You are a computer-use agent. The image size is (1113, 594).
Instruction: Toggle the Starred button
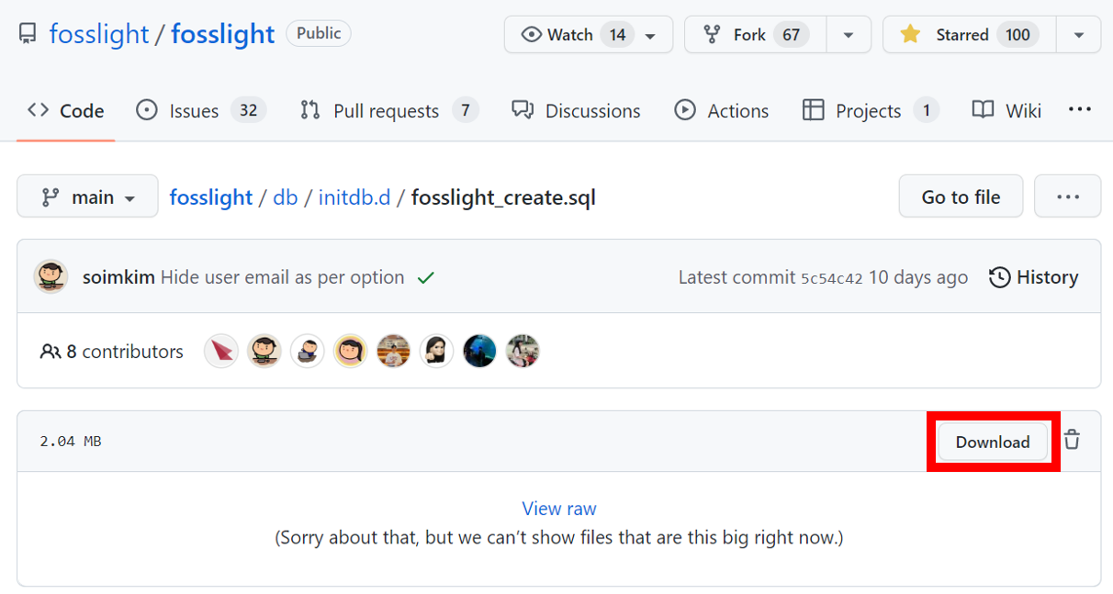[x=970, y=35]
